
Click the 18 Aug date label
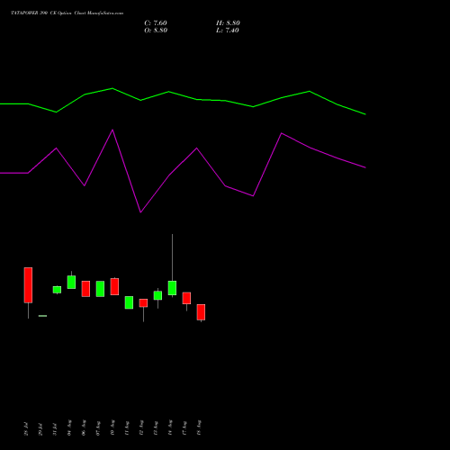click(199, 427)
